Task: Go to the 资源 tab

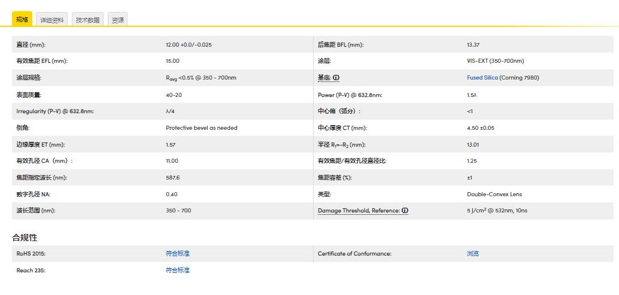Action: pos(118,20)
